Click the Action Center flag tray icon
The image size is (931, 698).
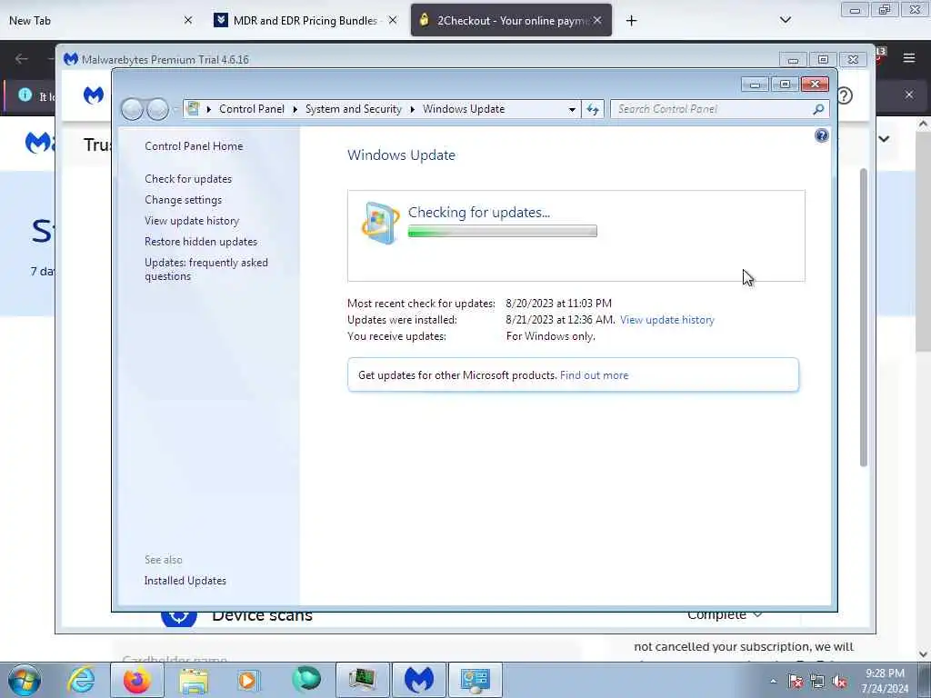[796, 682]
